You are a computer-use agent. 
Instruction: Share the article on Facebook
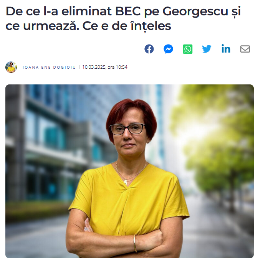[149, 49]
